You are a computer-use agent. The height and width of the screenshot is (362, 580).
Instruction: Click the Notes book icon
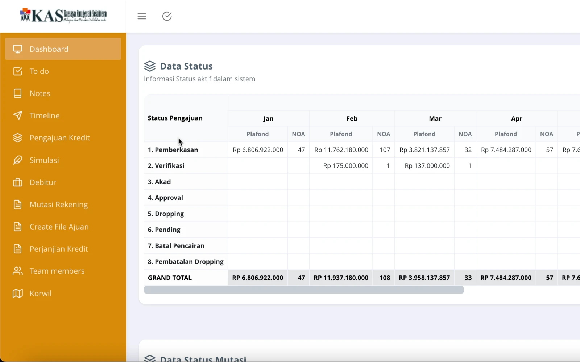[x=18, y=93]
